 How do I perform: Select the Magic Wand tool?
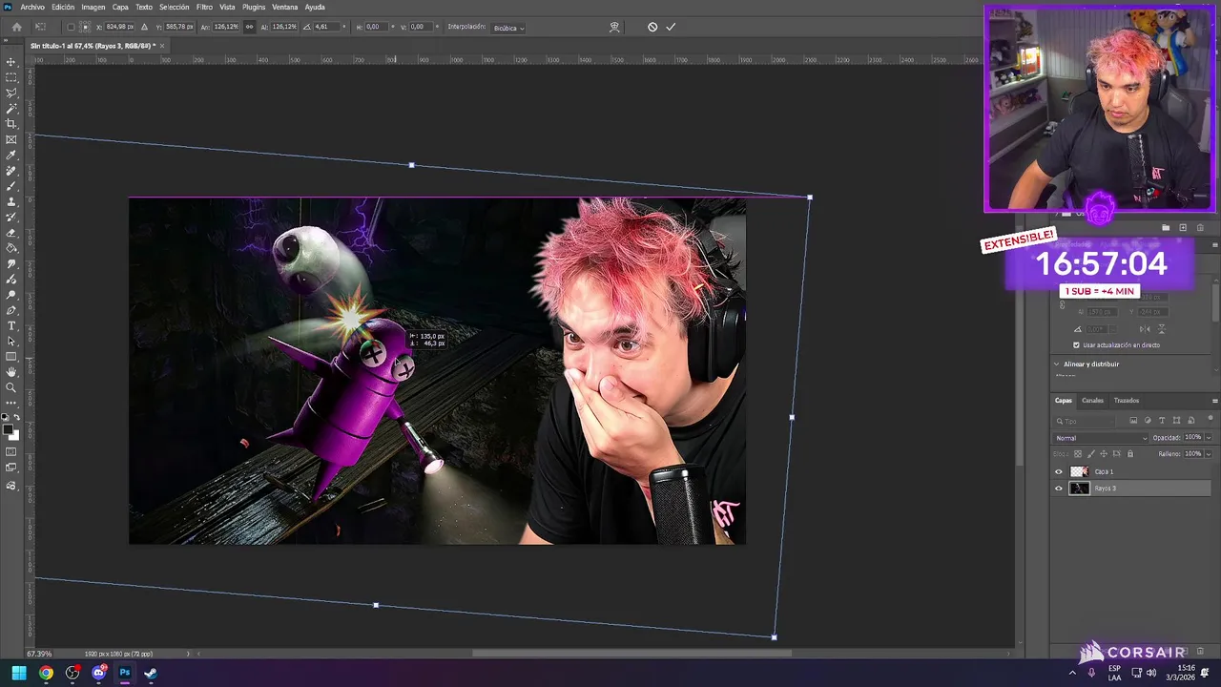point(11,109)
